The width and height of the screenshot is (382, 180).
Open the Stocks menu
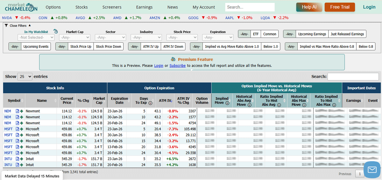(x=81, y=7)
